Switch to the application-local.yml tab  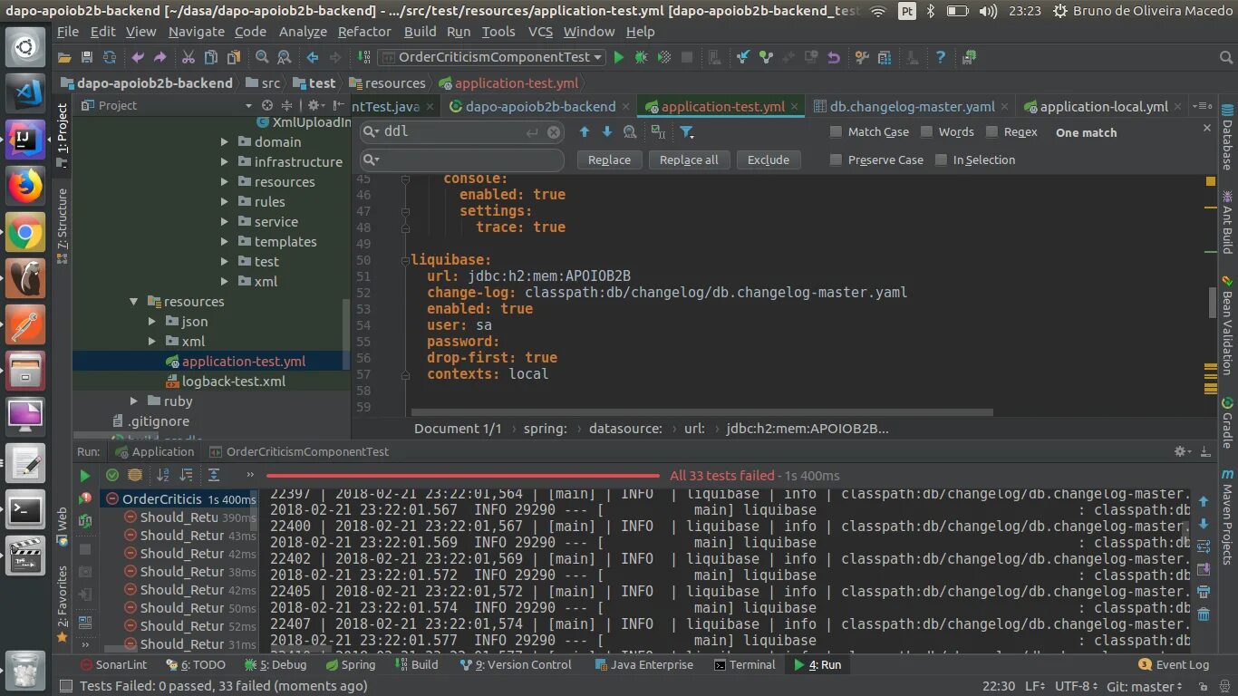(x=1103, y=106)
